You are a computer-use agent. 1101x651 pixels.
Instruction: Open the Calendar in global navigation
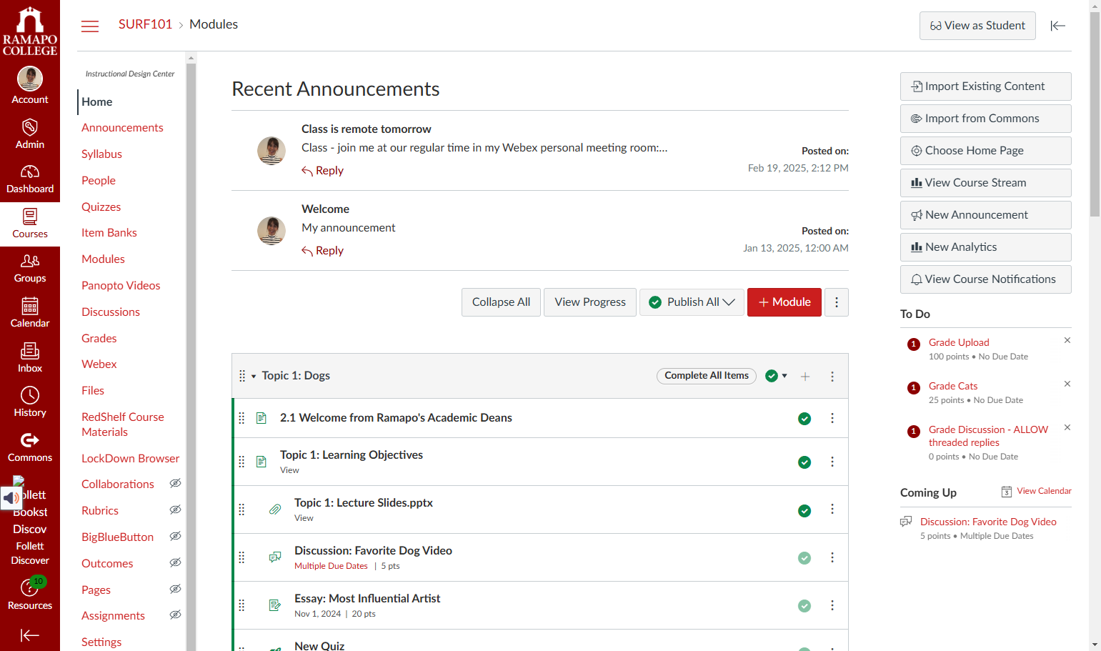[x=30, y=314]
